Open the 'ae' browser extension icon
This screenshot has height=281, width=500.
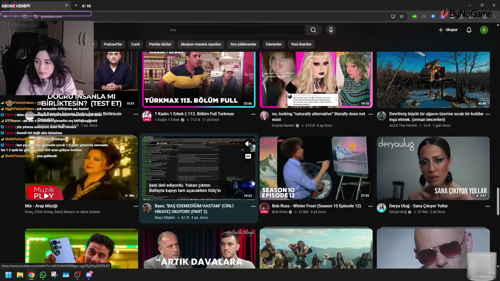coord(424,16)
